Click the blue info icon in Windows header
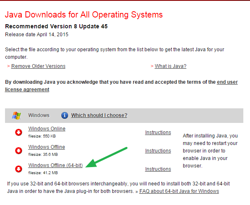The width and height of the screenshot is (250, 205). point(65,115)
